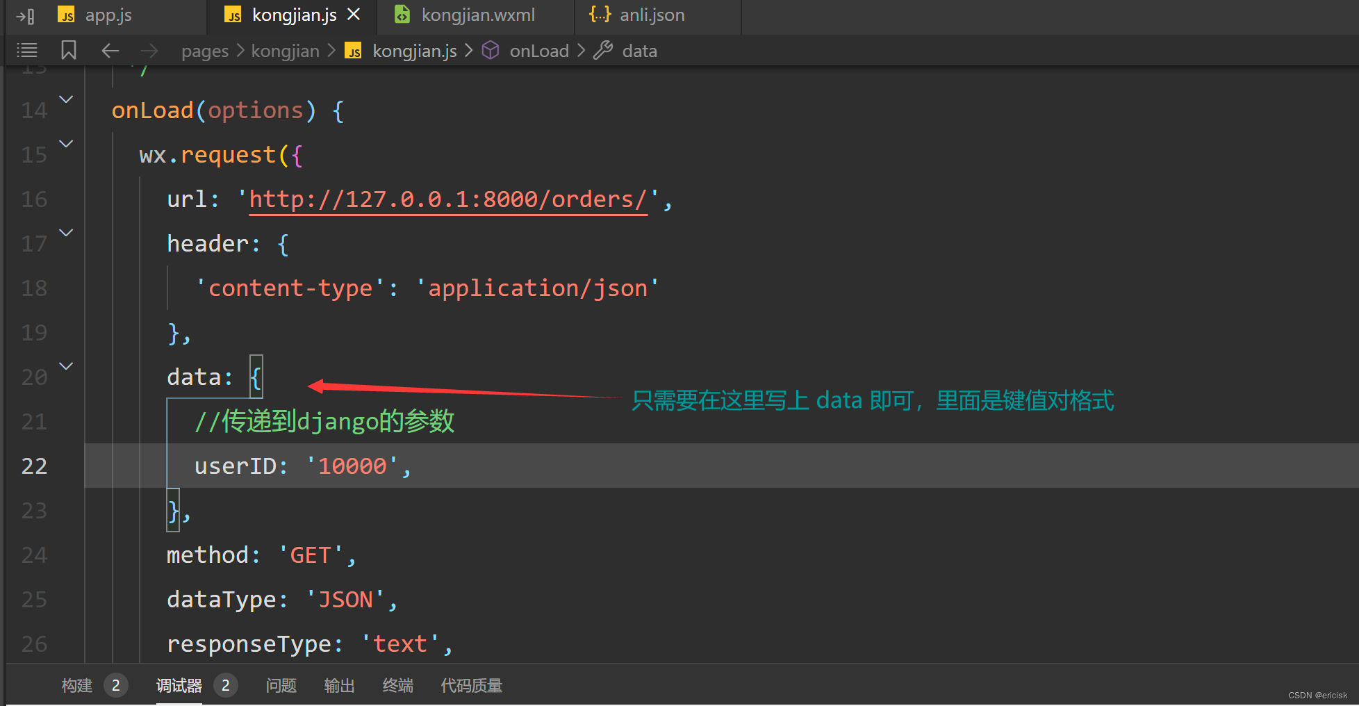Switch to the 调试器 panel tab
This screenshot has width=1359, height=706.
point(179,685)
